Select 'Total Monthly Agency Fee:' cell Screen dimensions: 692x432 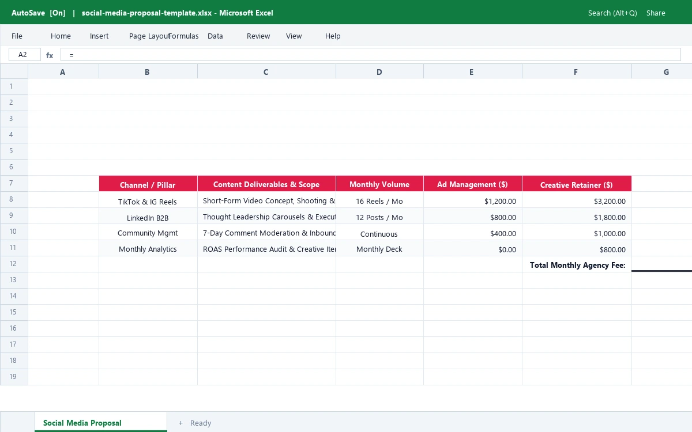(577, 264)
